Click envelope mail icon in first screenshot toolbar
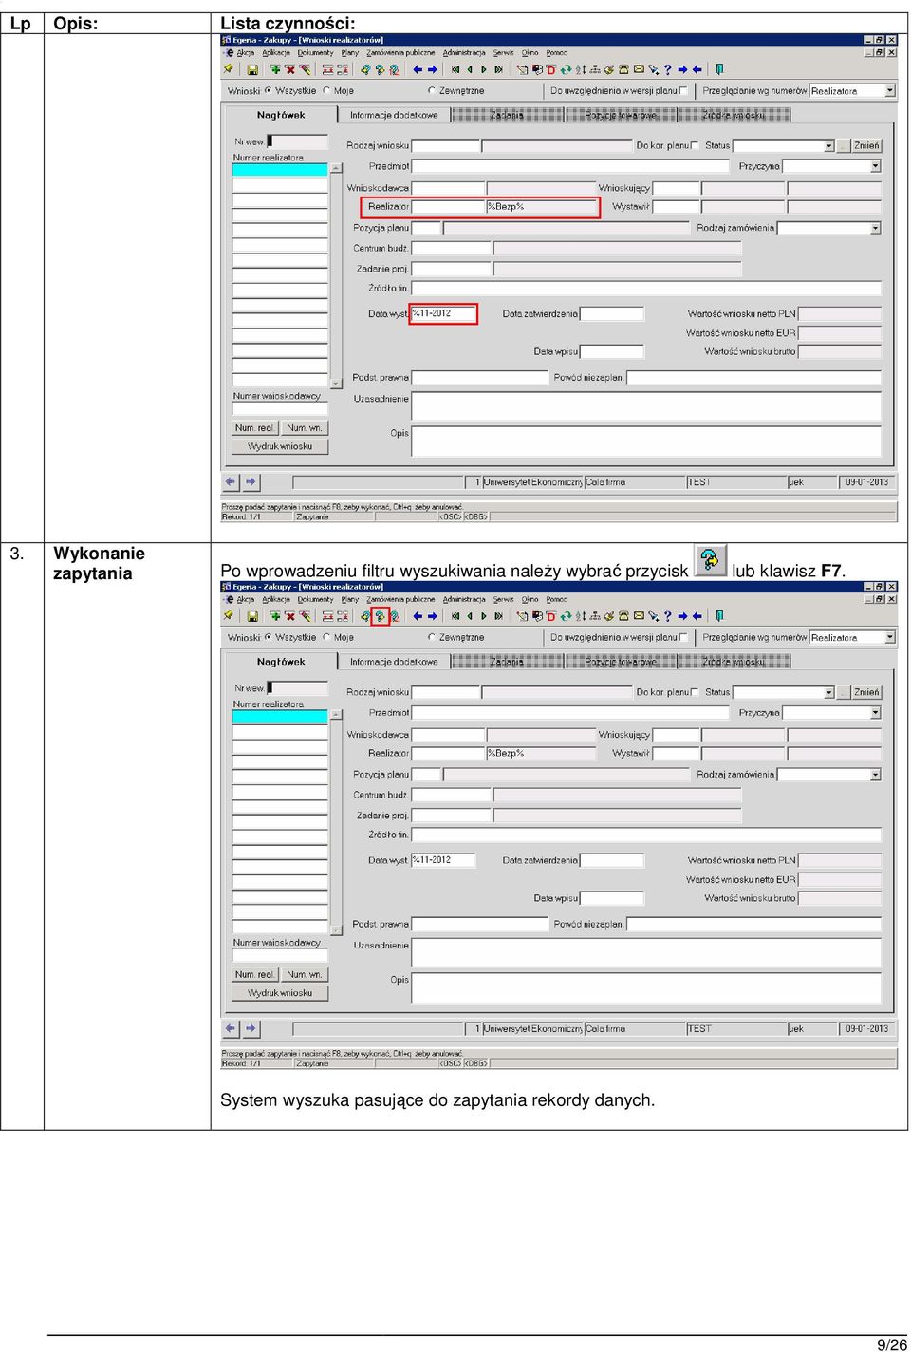The image size is (911, 1352). (x=640, y=69)
